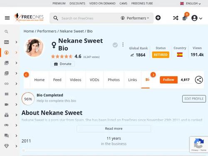
Task: Click the years in business timeline slider
Action: [x=105, y=150]
